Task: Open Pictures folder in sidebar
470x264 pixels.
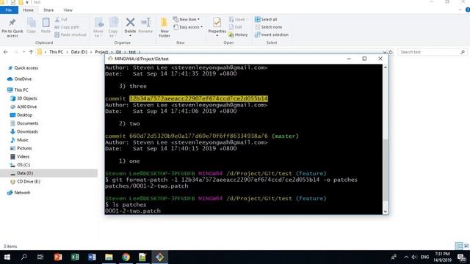Action: [x=21, y=148]
